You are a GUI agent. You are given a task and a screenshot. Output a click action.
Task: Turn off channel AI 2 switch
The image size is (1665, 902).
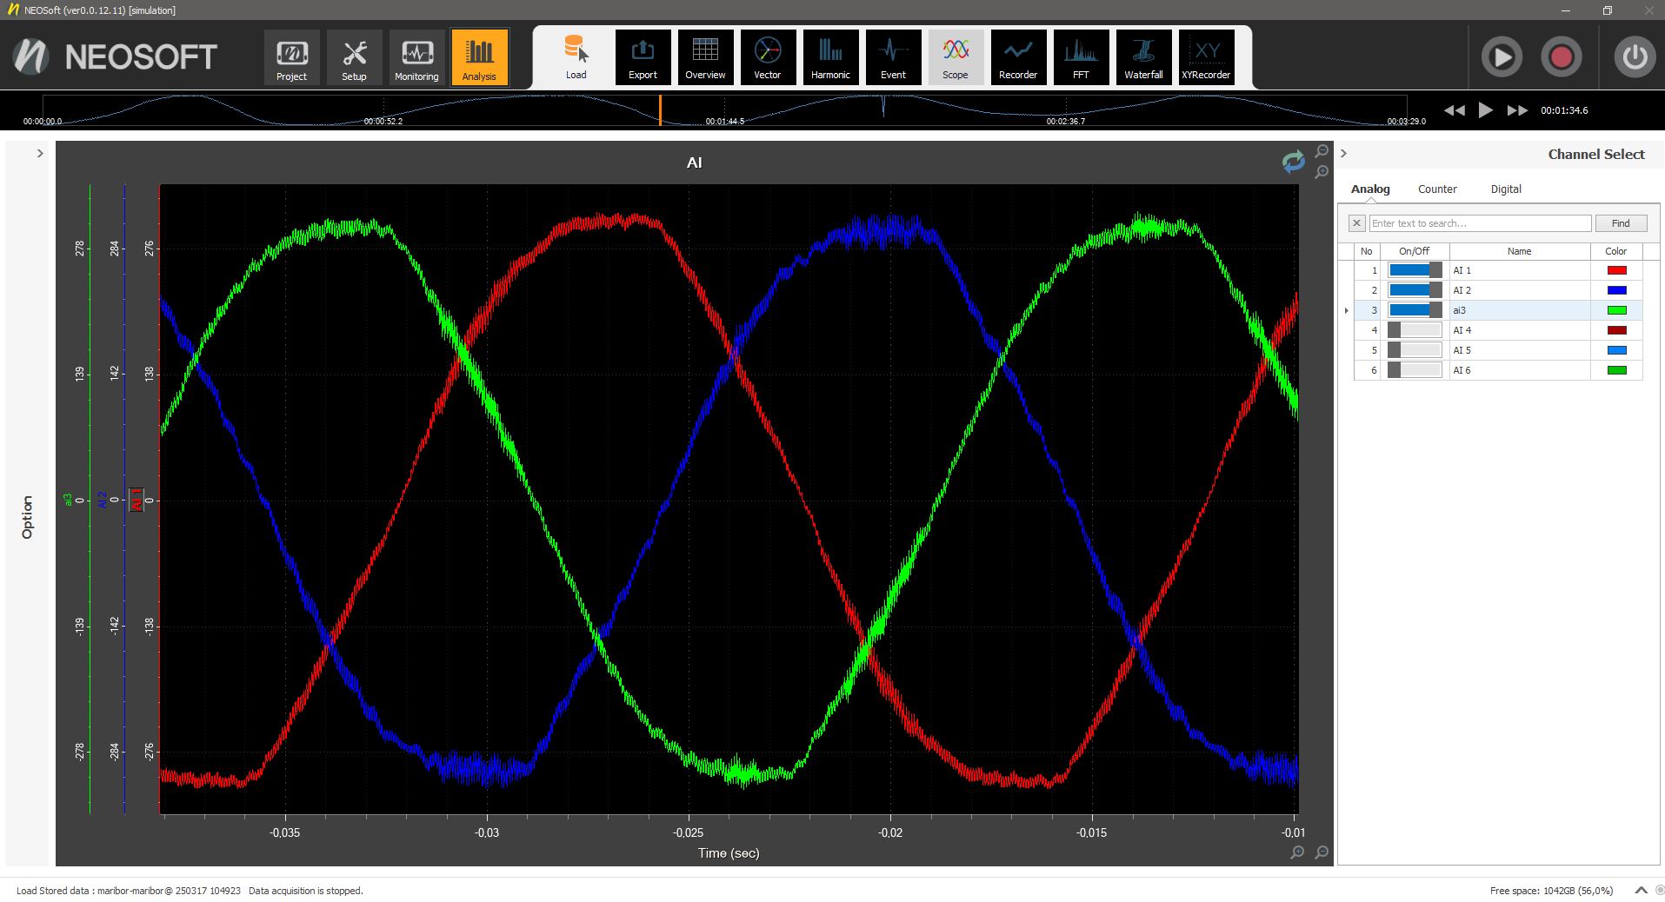point(1415,290)
